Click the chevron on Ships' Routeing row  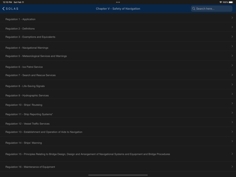[232, 103]
